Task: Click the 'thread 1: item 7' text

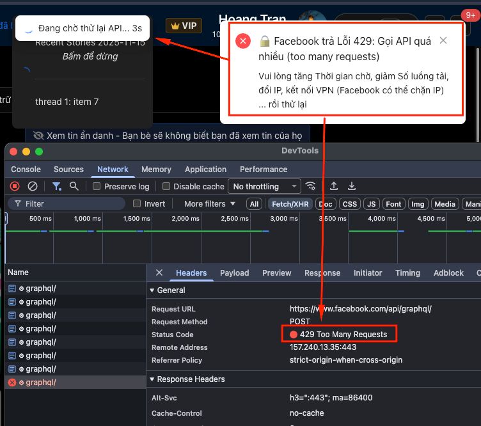Action: click(67, 102)
